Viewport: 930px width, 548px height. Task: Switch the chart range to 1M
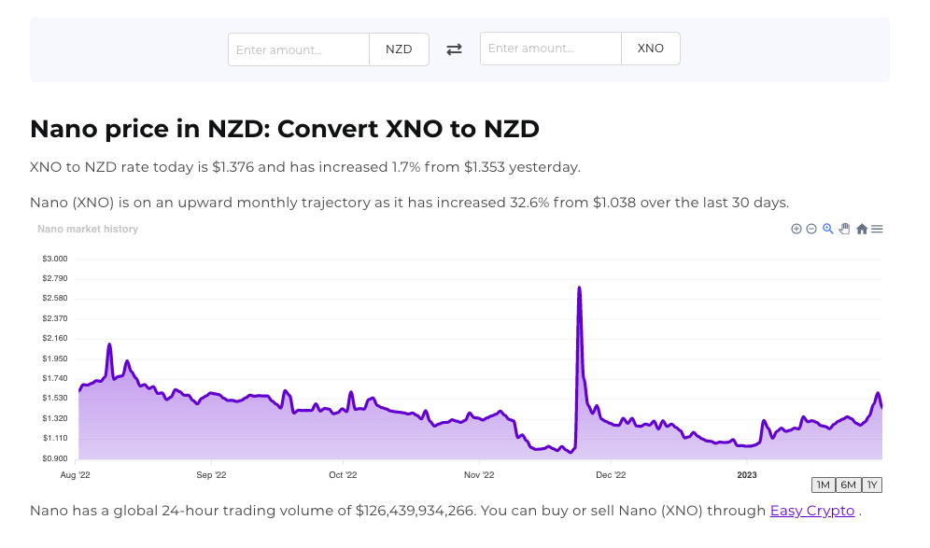pos(824,485)
